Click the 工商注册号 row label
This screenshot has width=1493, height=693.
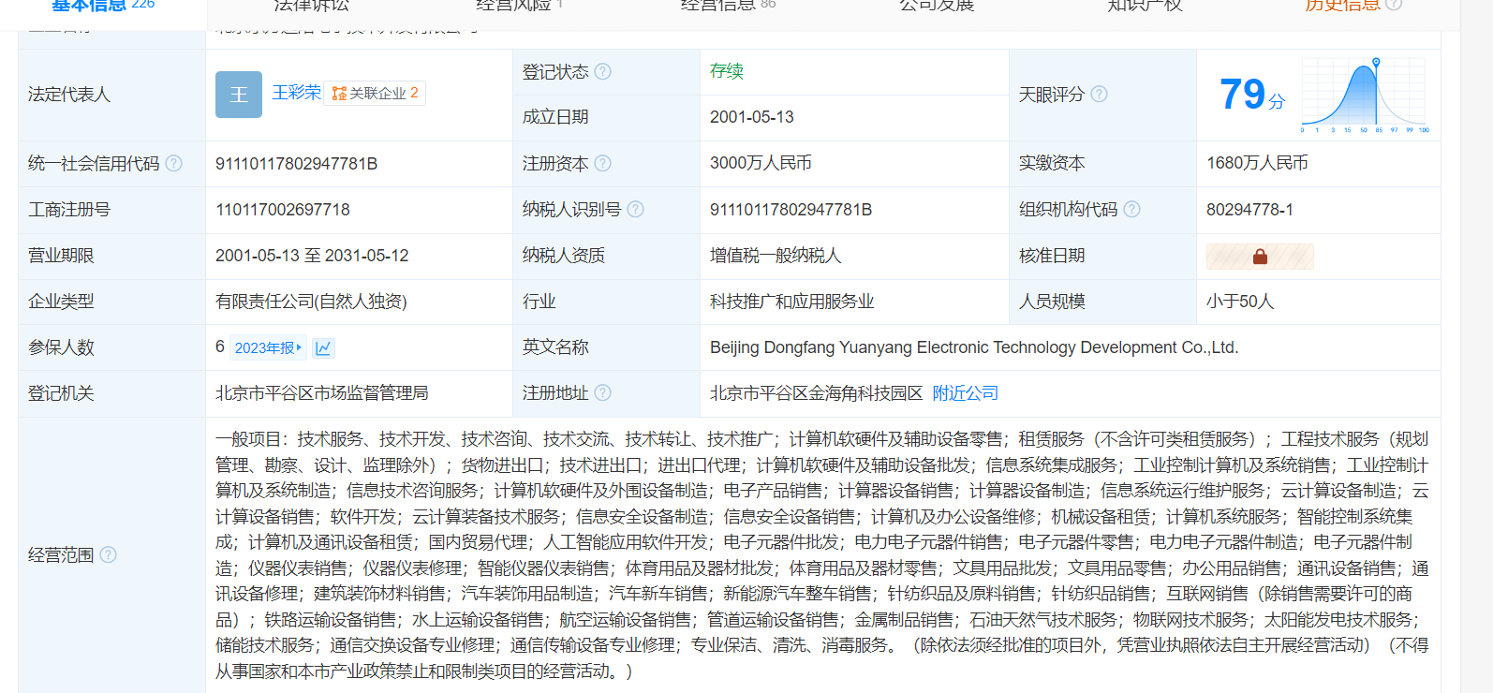pyautogui.click(x=69, y=210)
